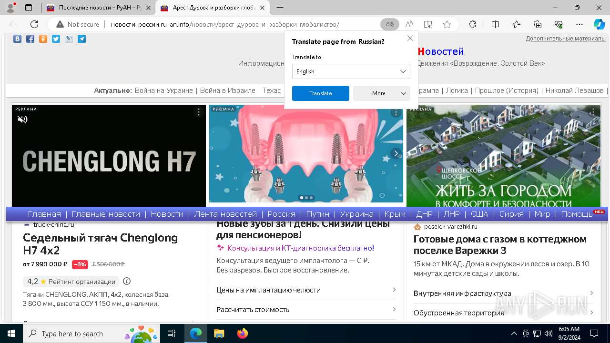This screenshot has width=610, height=343.
Task: Open Edge tab actions menu icon
Action: click(x=29, y=8)
